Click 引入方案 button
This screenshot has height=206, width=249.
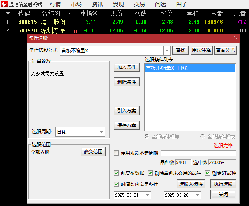tap(127, 110)
